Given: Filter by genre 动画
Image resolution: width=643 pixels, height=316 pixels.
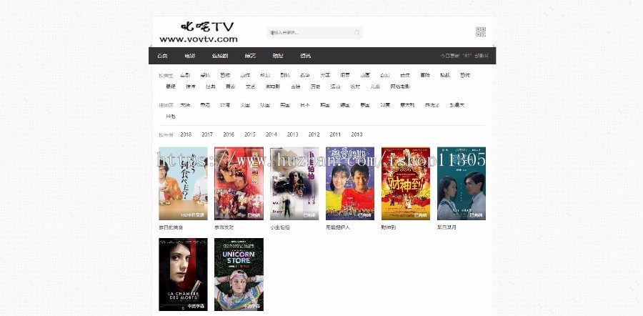Looking at the screenshot, I should (365, 75).
